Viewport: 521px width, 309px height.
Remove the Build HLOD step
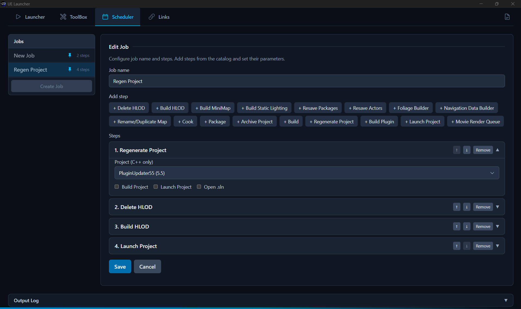pos(483,226)
